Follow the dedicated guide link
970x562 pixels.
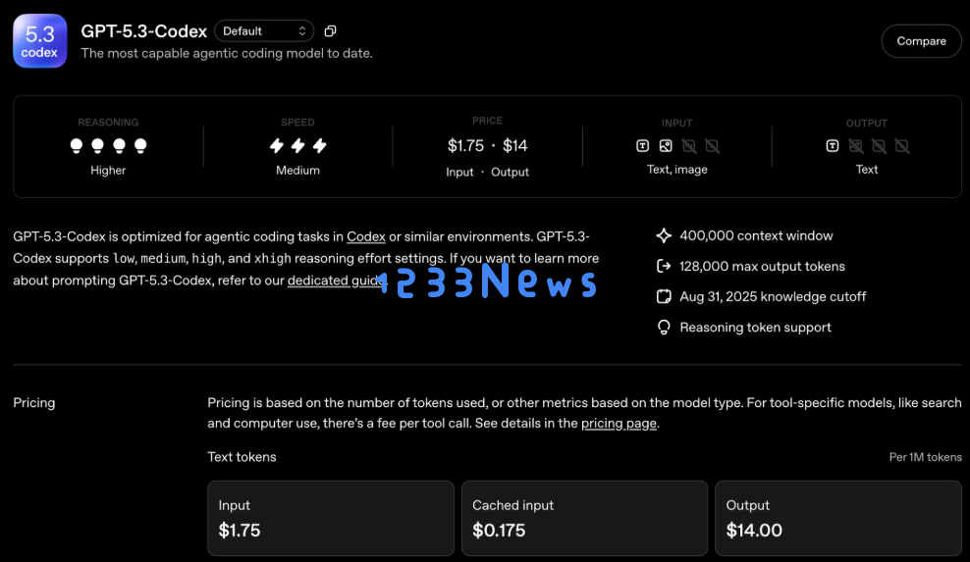[334, 281]
